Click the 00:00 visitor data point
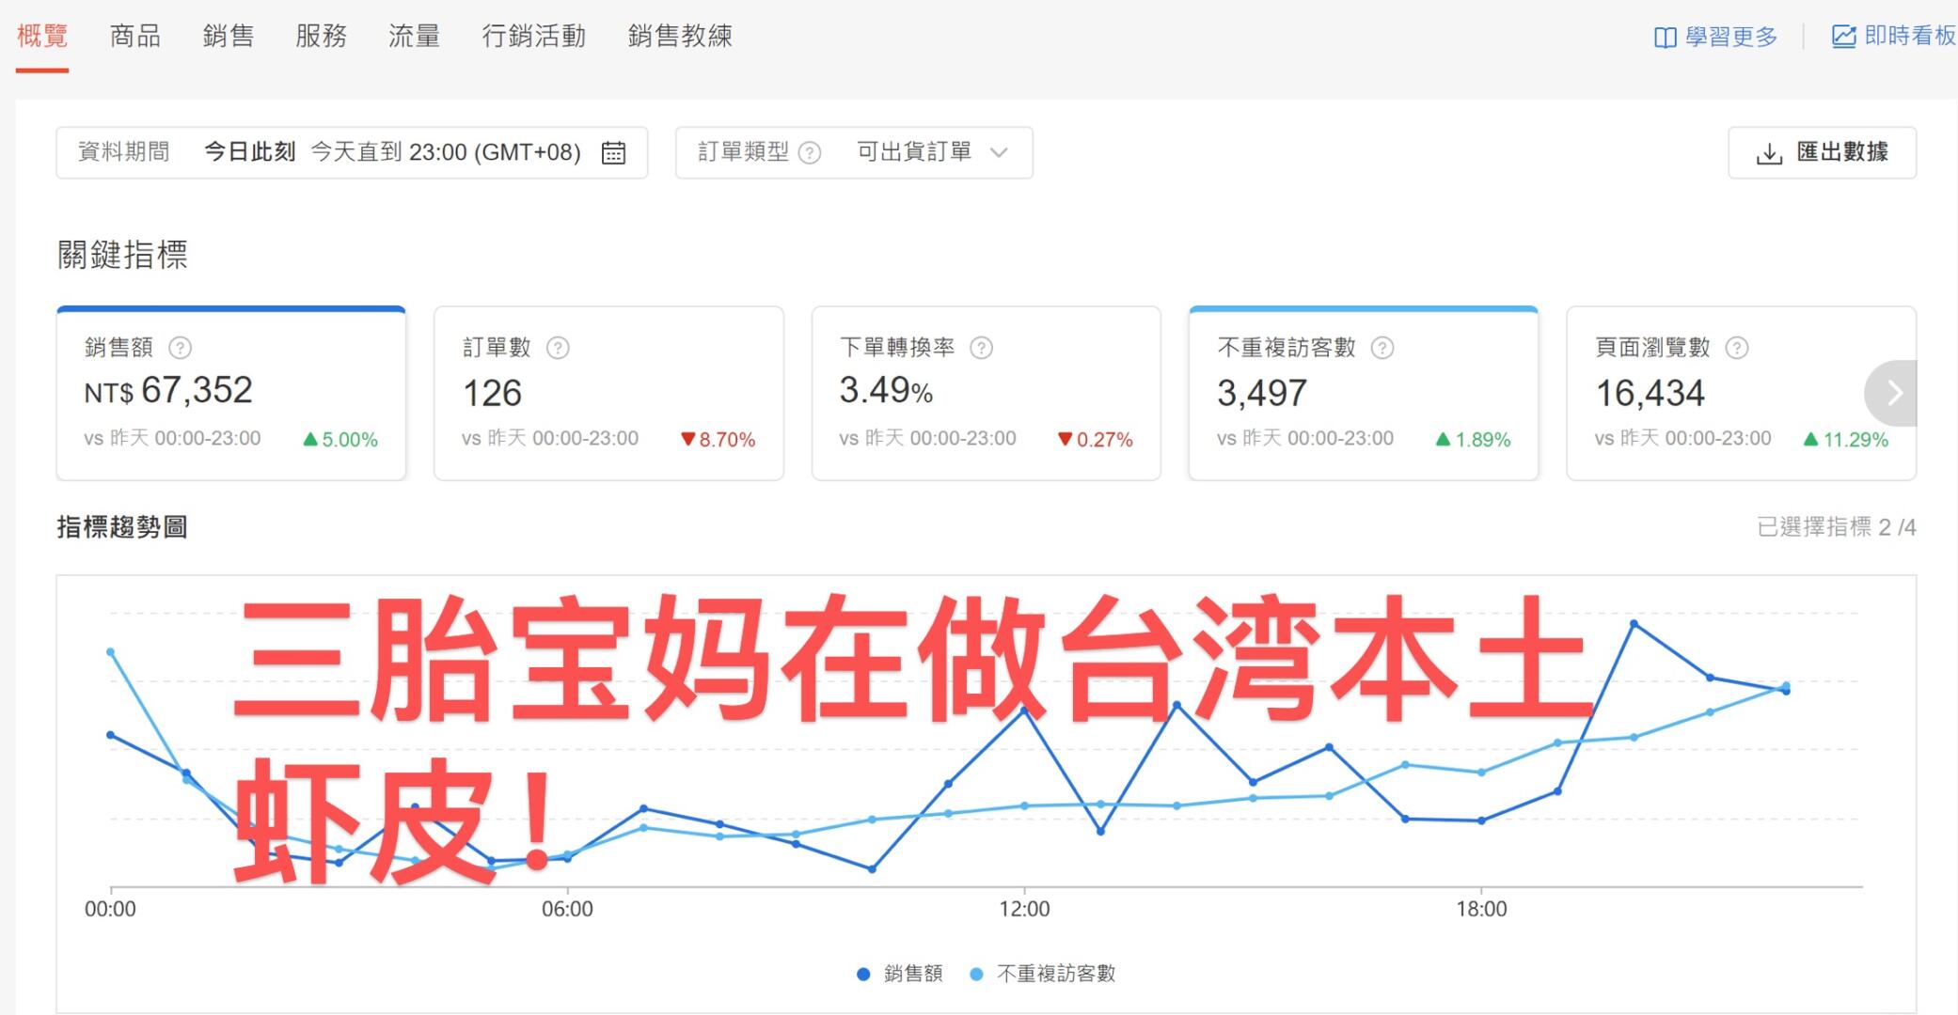The width and height of the screenshot is (1958, 1015). [111, 651]
